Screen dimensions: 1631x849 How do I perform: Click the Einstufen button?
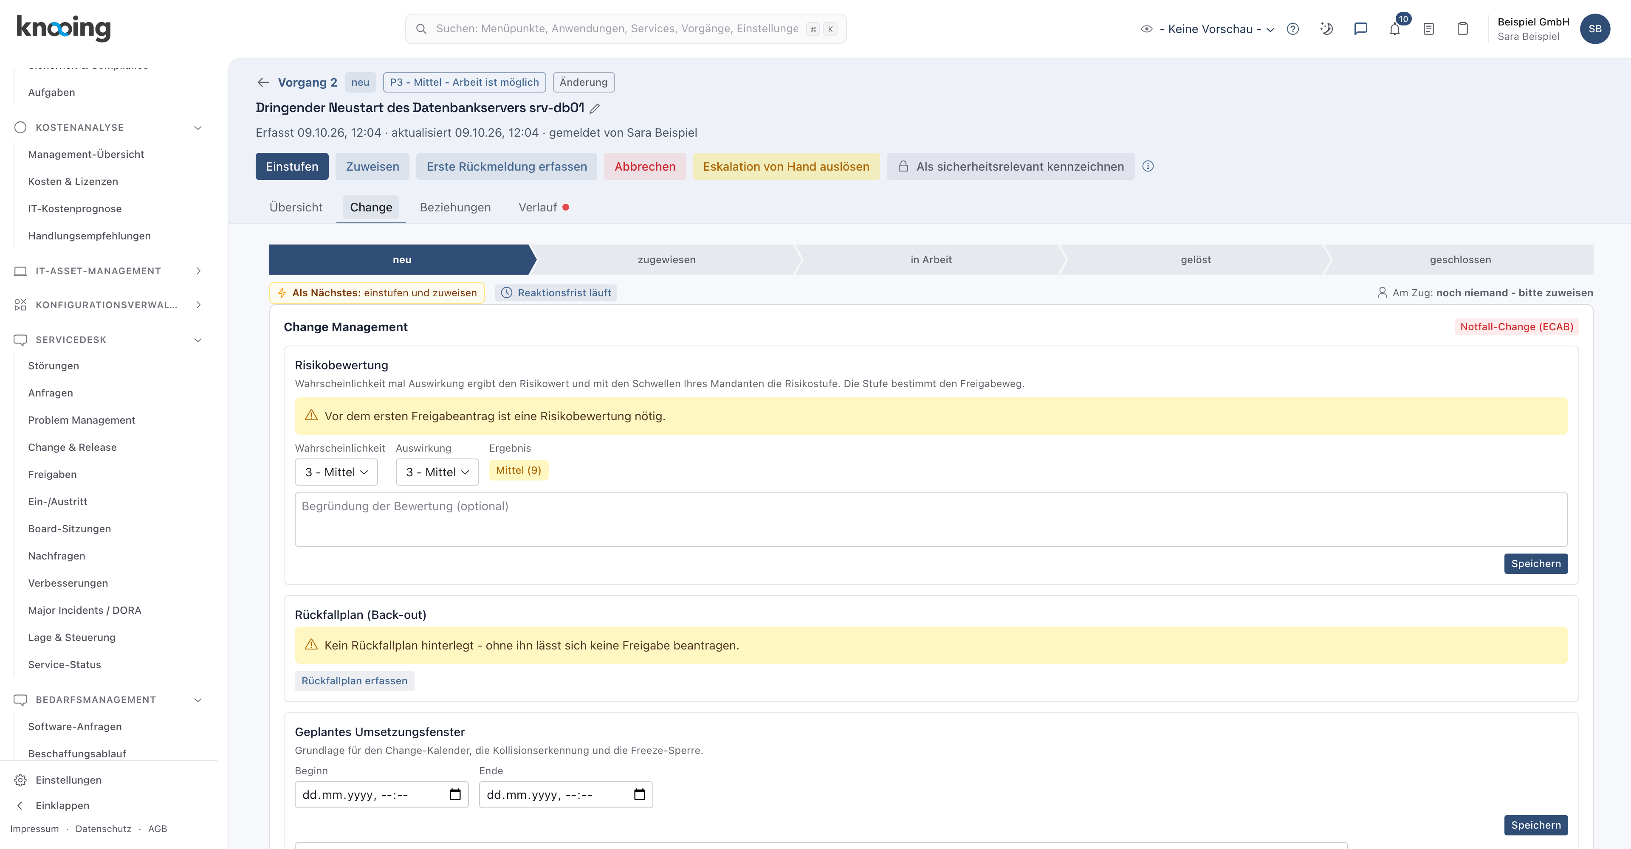(292, 166)
